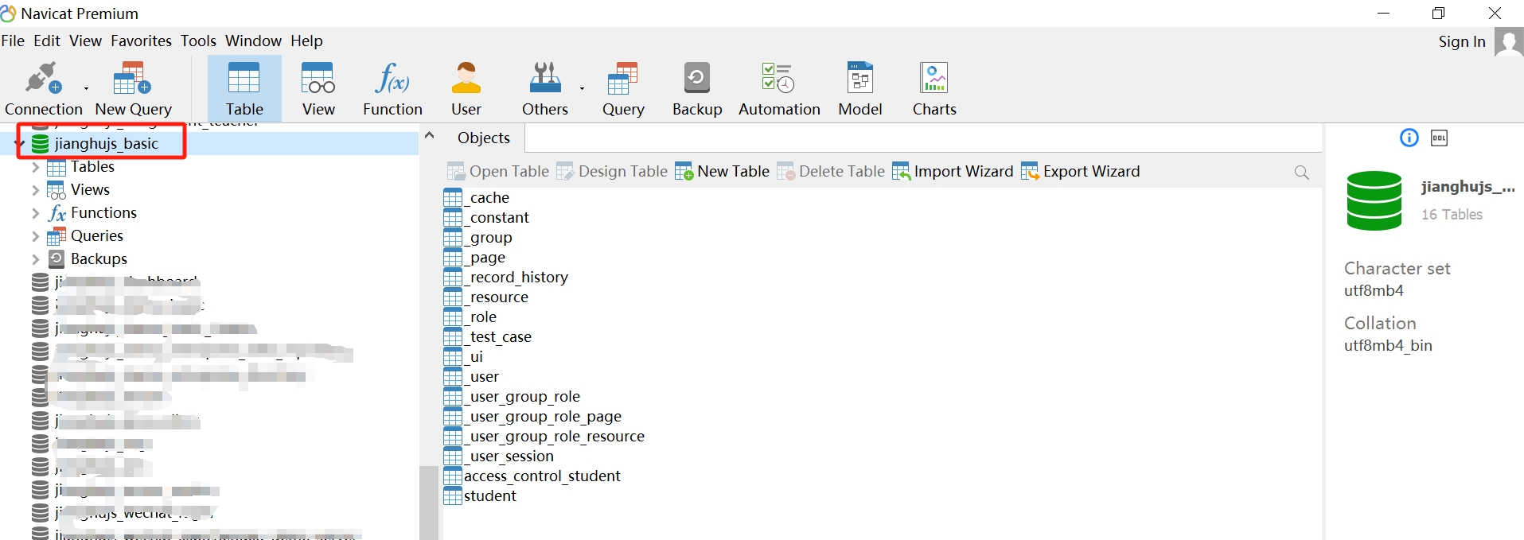Select the View toolbar icon
The height and width of the screenshot is (540, 1524).
[318, 87]
